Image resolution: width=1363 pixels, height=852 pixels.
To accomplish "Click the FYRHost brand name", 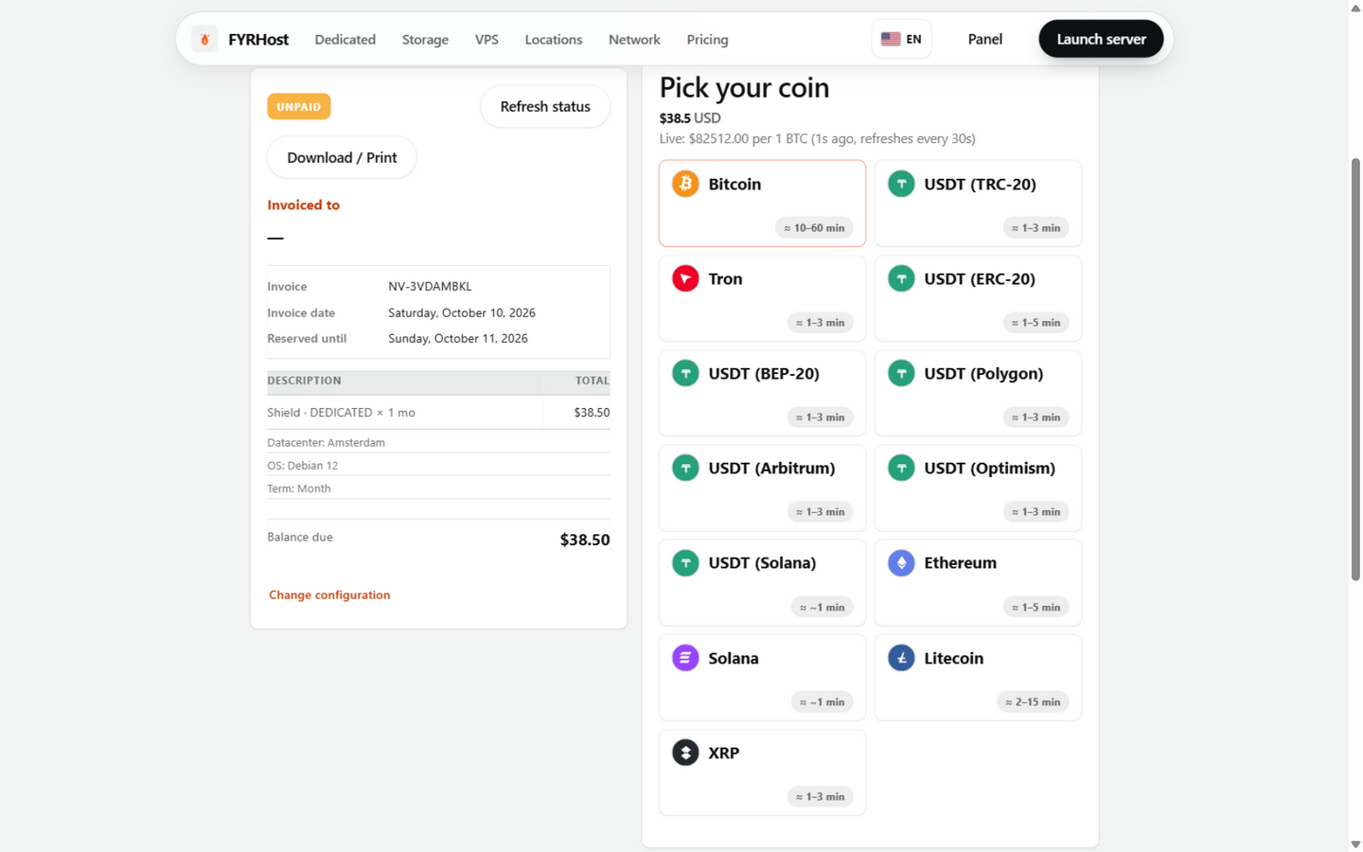I will 258,39.
